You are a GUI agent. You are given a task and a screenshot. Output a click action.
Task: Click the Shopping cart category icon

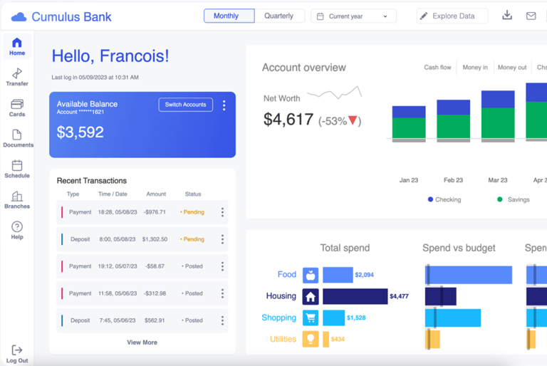pos(311,318)
